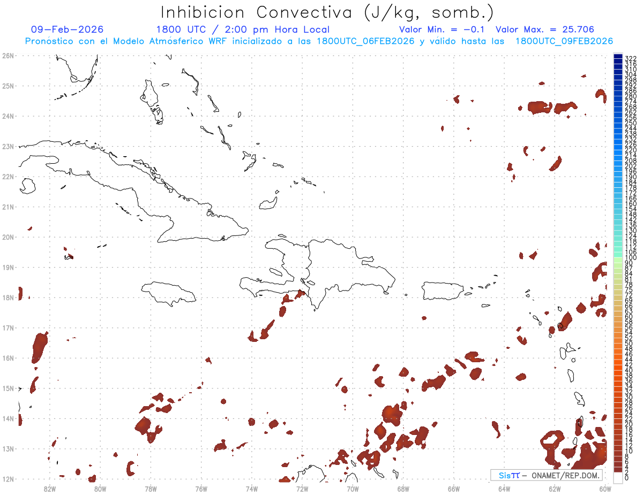Click the "17N" latitude label
Viewport: 643px width, 496px height.
[8, 327]
